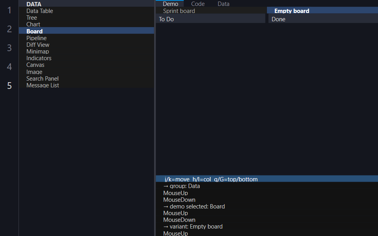This screenshot has height=236, width=378.
Task: Select the Empty board variant
Action: [x=322, y=11]
